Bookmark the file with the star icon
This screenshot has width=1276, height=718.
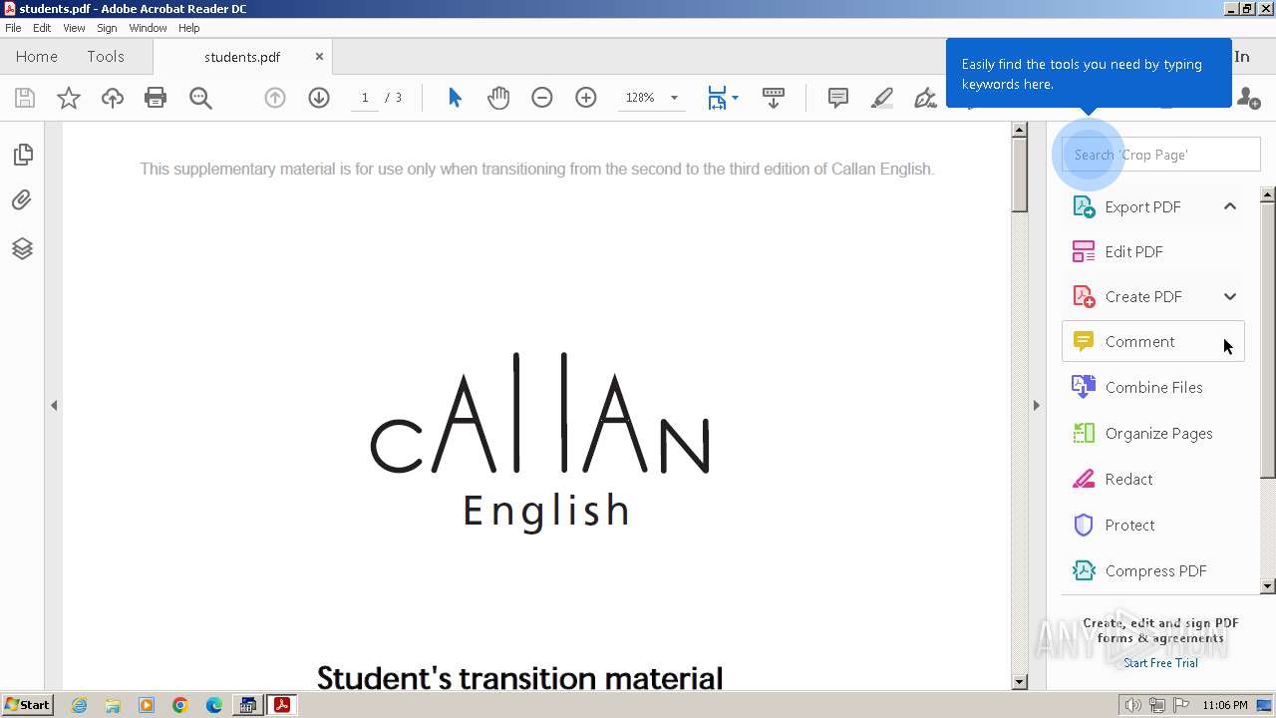[69, 98]
